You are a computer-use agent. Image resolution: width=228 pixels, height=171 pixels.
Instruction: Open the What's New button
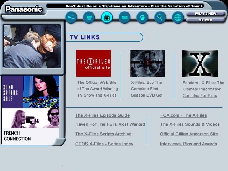pos(206,14)
